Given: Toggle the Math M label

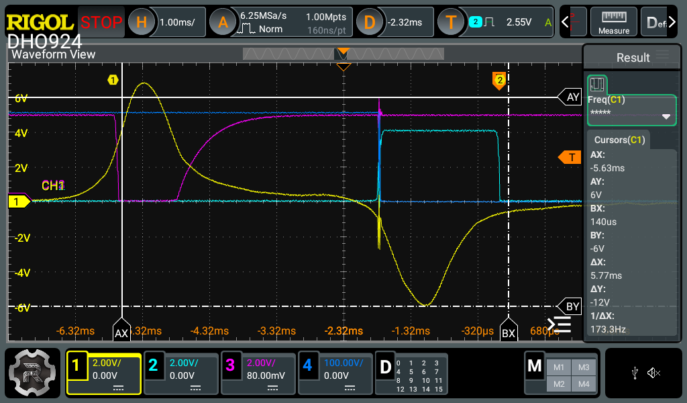Looking at the screenshot, I should [535, 365].
